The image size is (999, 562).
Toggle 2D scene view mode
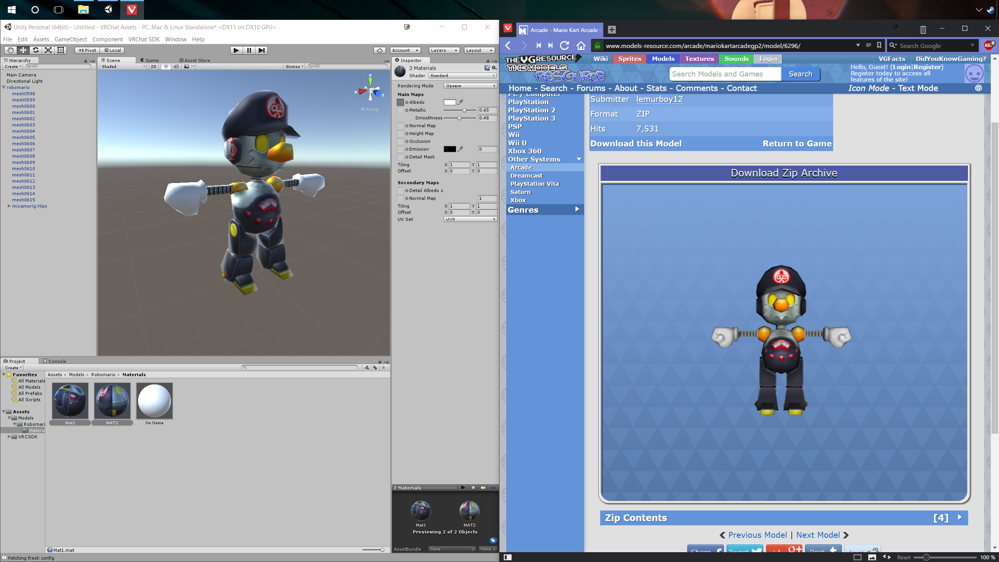[x=153, y=66]
